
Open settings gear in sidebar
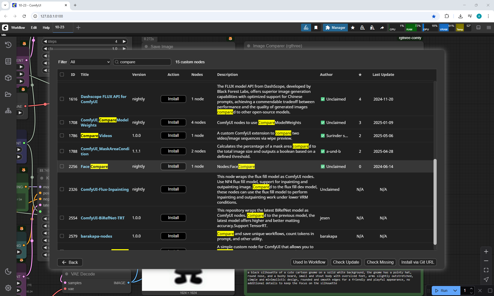click(8, 288)
